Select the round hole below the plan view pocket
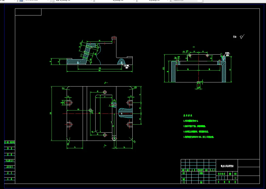This screenshot has height=189, width=266. 105,135
